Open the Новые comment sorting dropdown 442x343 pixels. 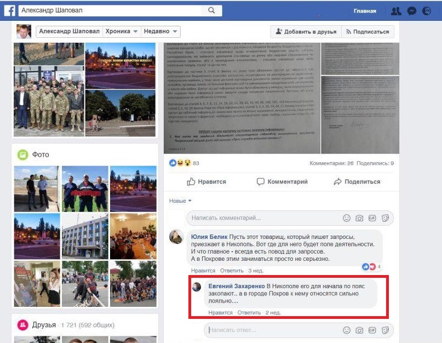click(x=179, y=201)
